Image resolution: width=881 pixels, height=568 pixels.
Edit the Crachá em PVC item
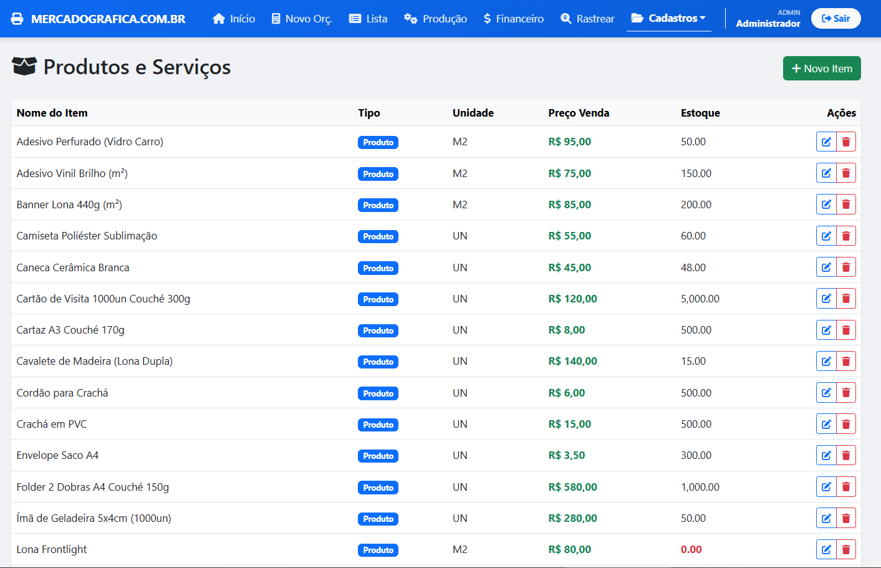826,424
